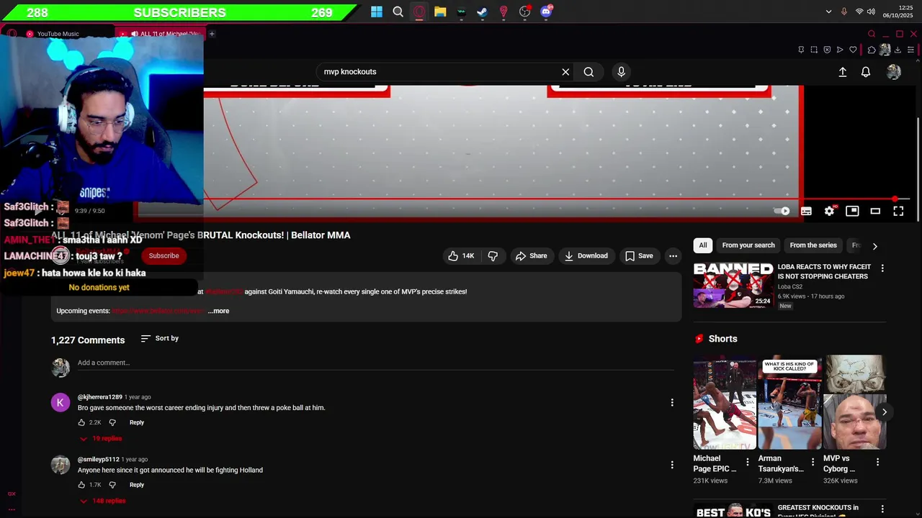Save the video to a playlist
Image resolution: width=922 pixels, height=518 pixels.
639,255
